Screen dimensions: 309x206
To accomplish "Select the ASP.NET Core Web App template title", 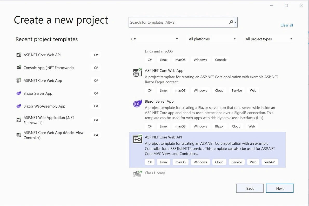I will 164,71.
